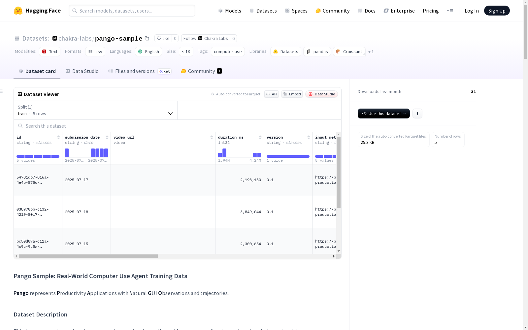This screenshot has height=330, width=528.
Task: Click the page scroll up arrow
Action: click(x=525, y=2)
